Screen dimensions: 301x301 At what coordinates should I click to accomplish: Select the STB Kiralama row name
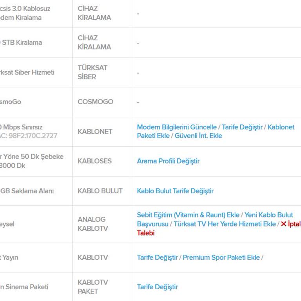click(x=22, y=43)
